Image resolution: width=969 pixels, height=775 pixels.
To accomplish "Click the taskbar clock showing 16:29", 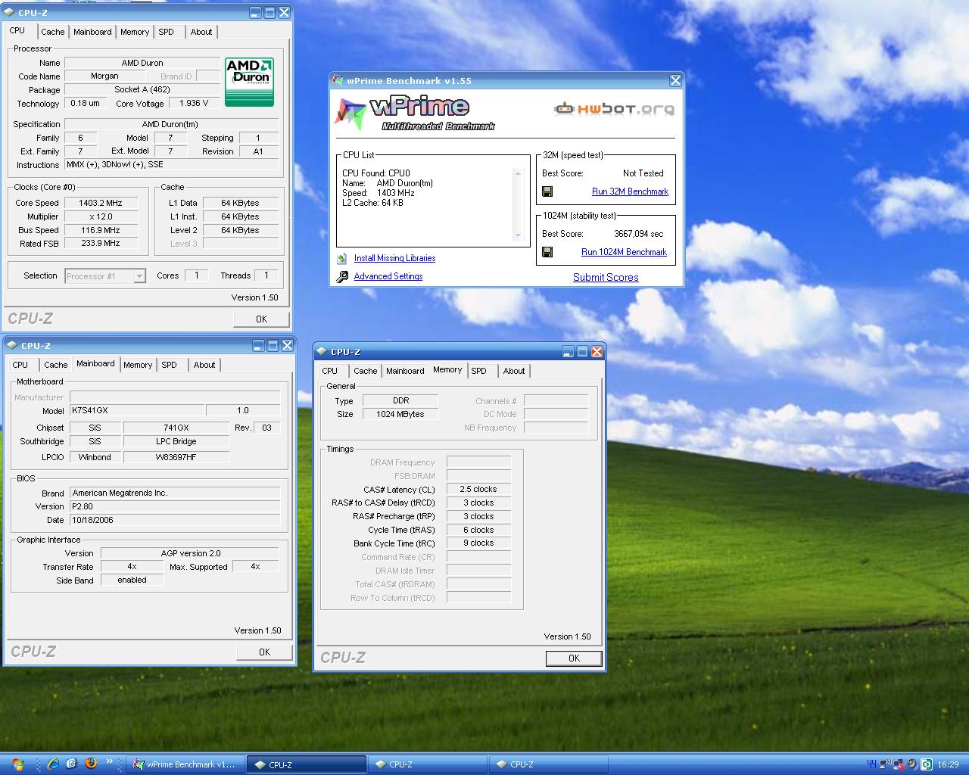I will [x=949, y=765].
